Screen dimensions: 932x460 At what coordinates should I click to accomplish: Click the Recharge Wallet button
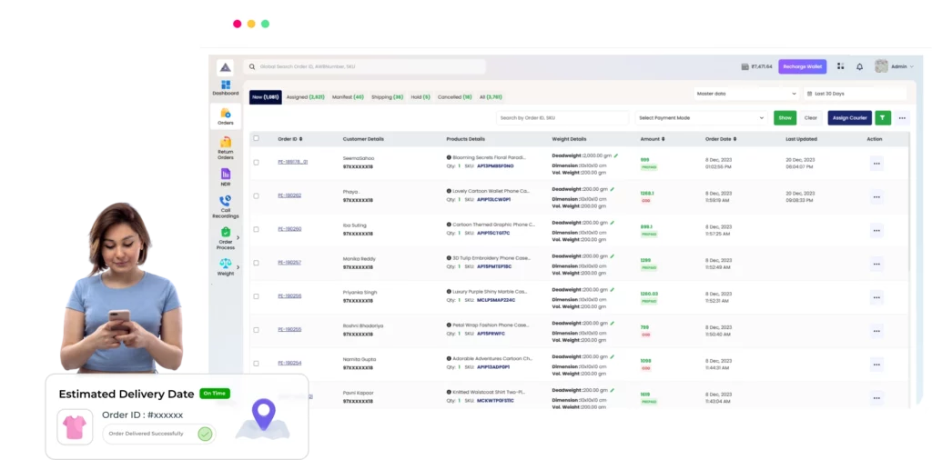coord(803,66)
